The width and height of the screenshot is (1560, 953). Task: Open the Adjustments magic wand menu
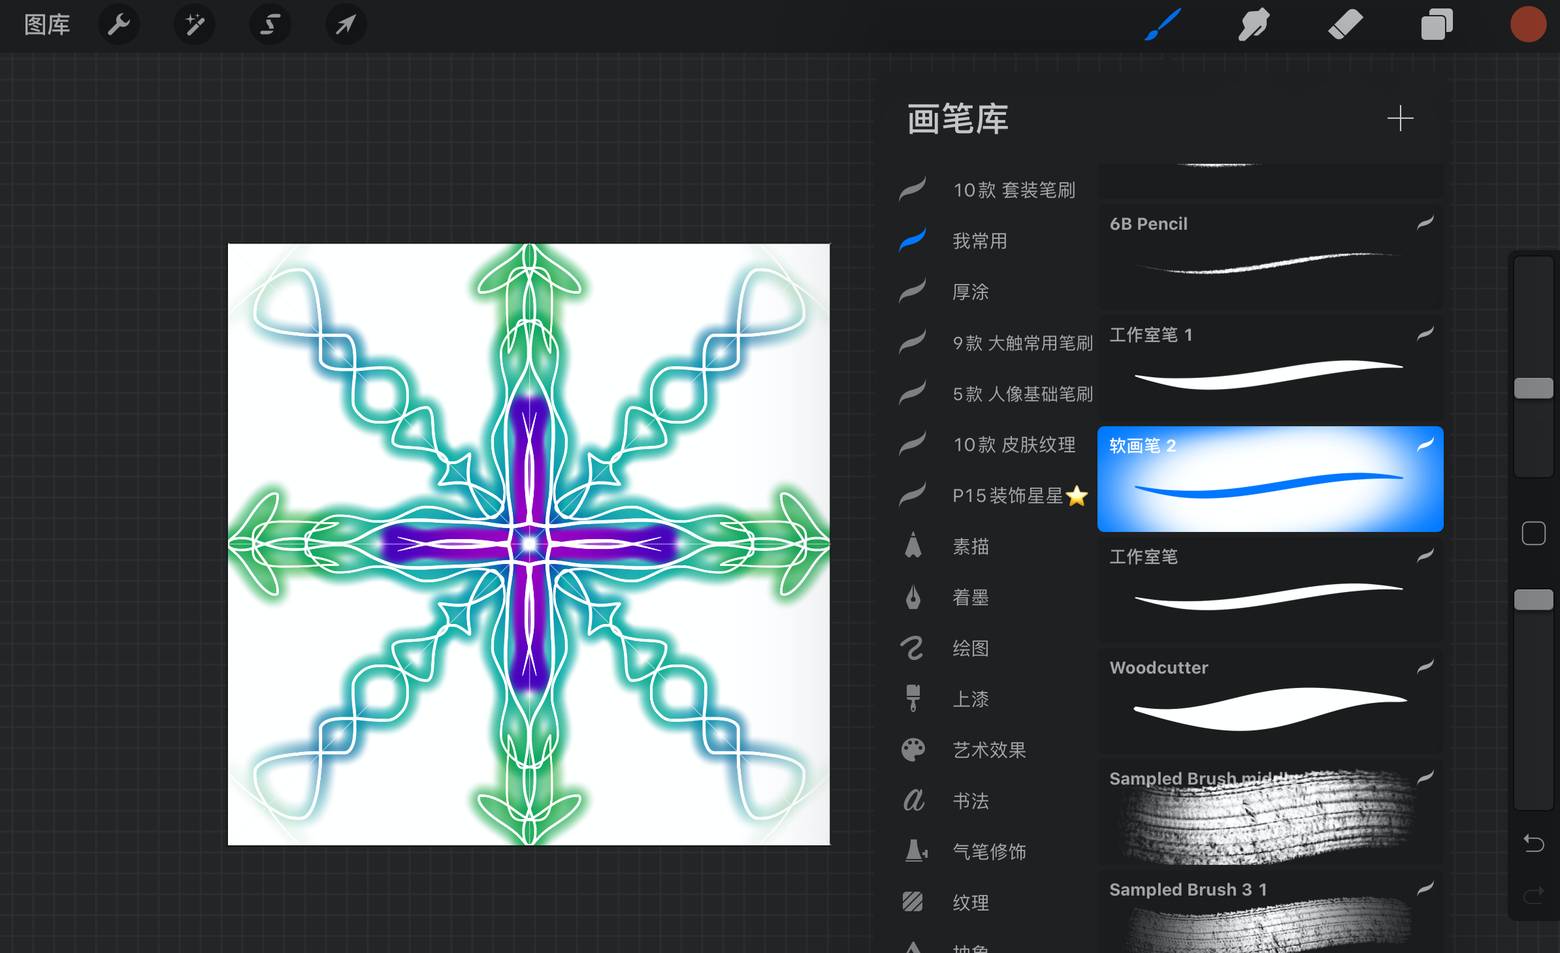(x=195, y=25)
